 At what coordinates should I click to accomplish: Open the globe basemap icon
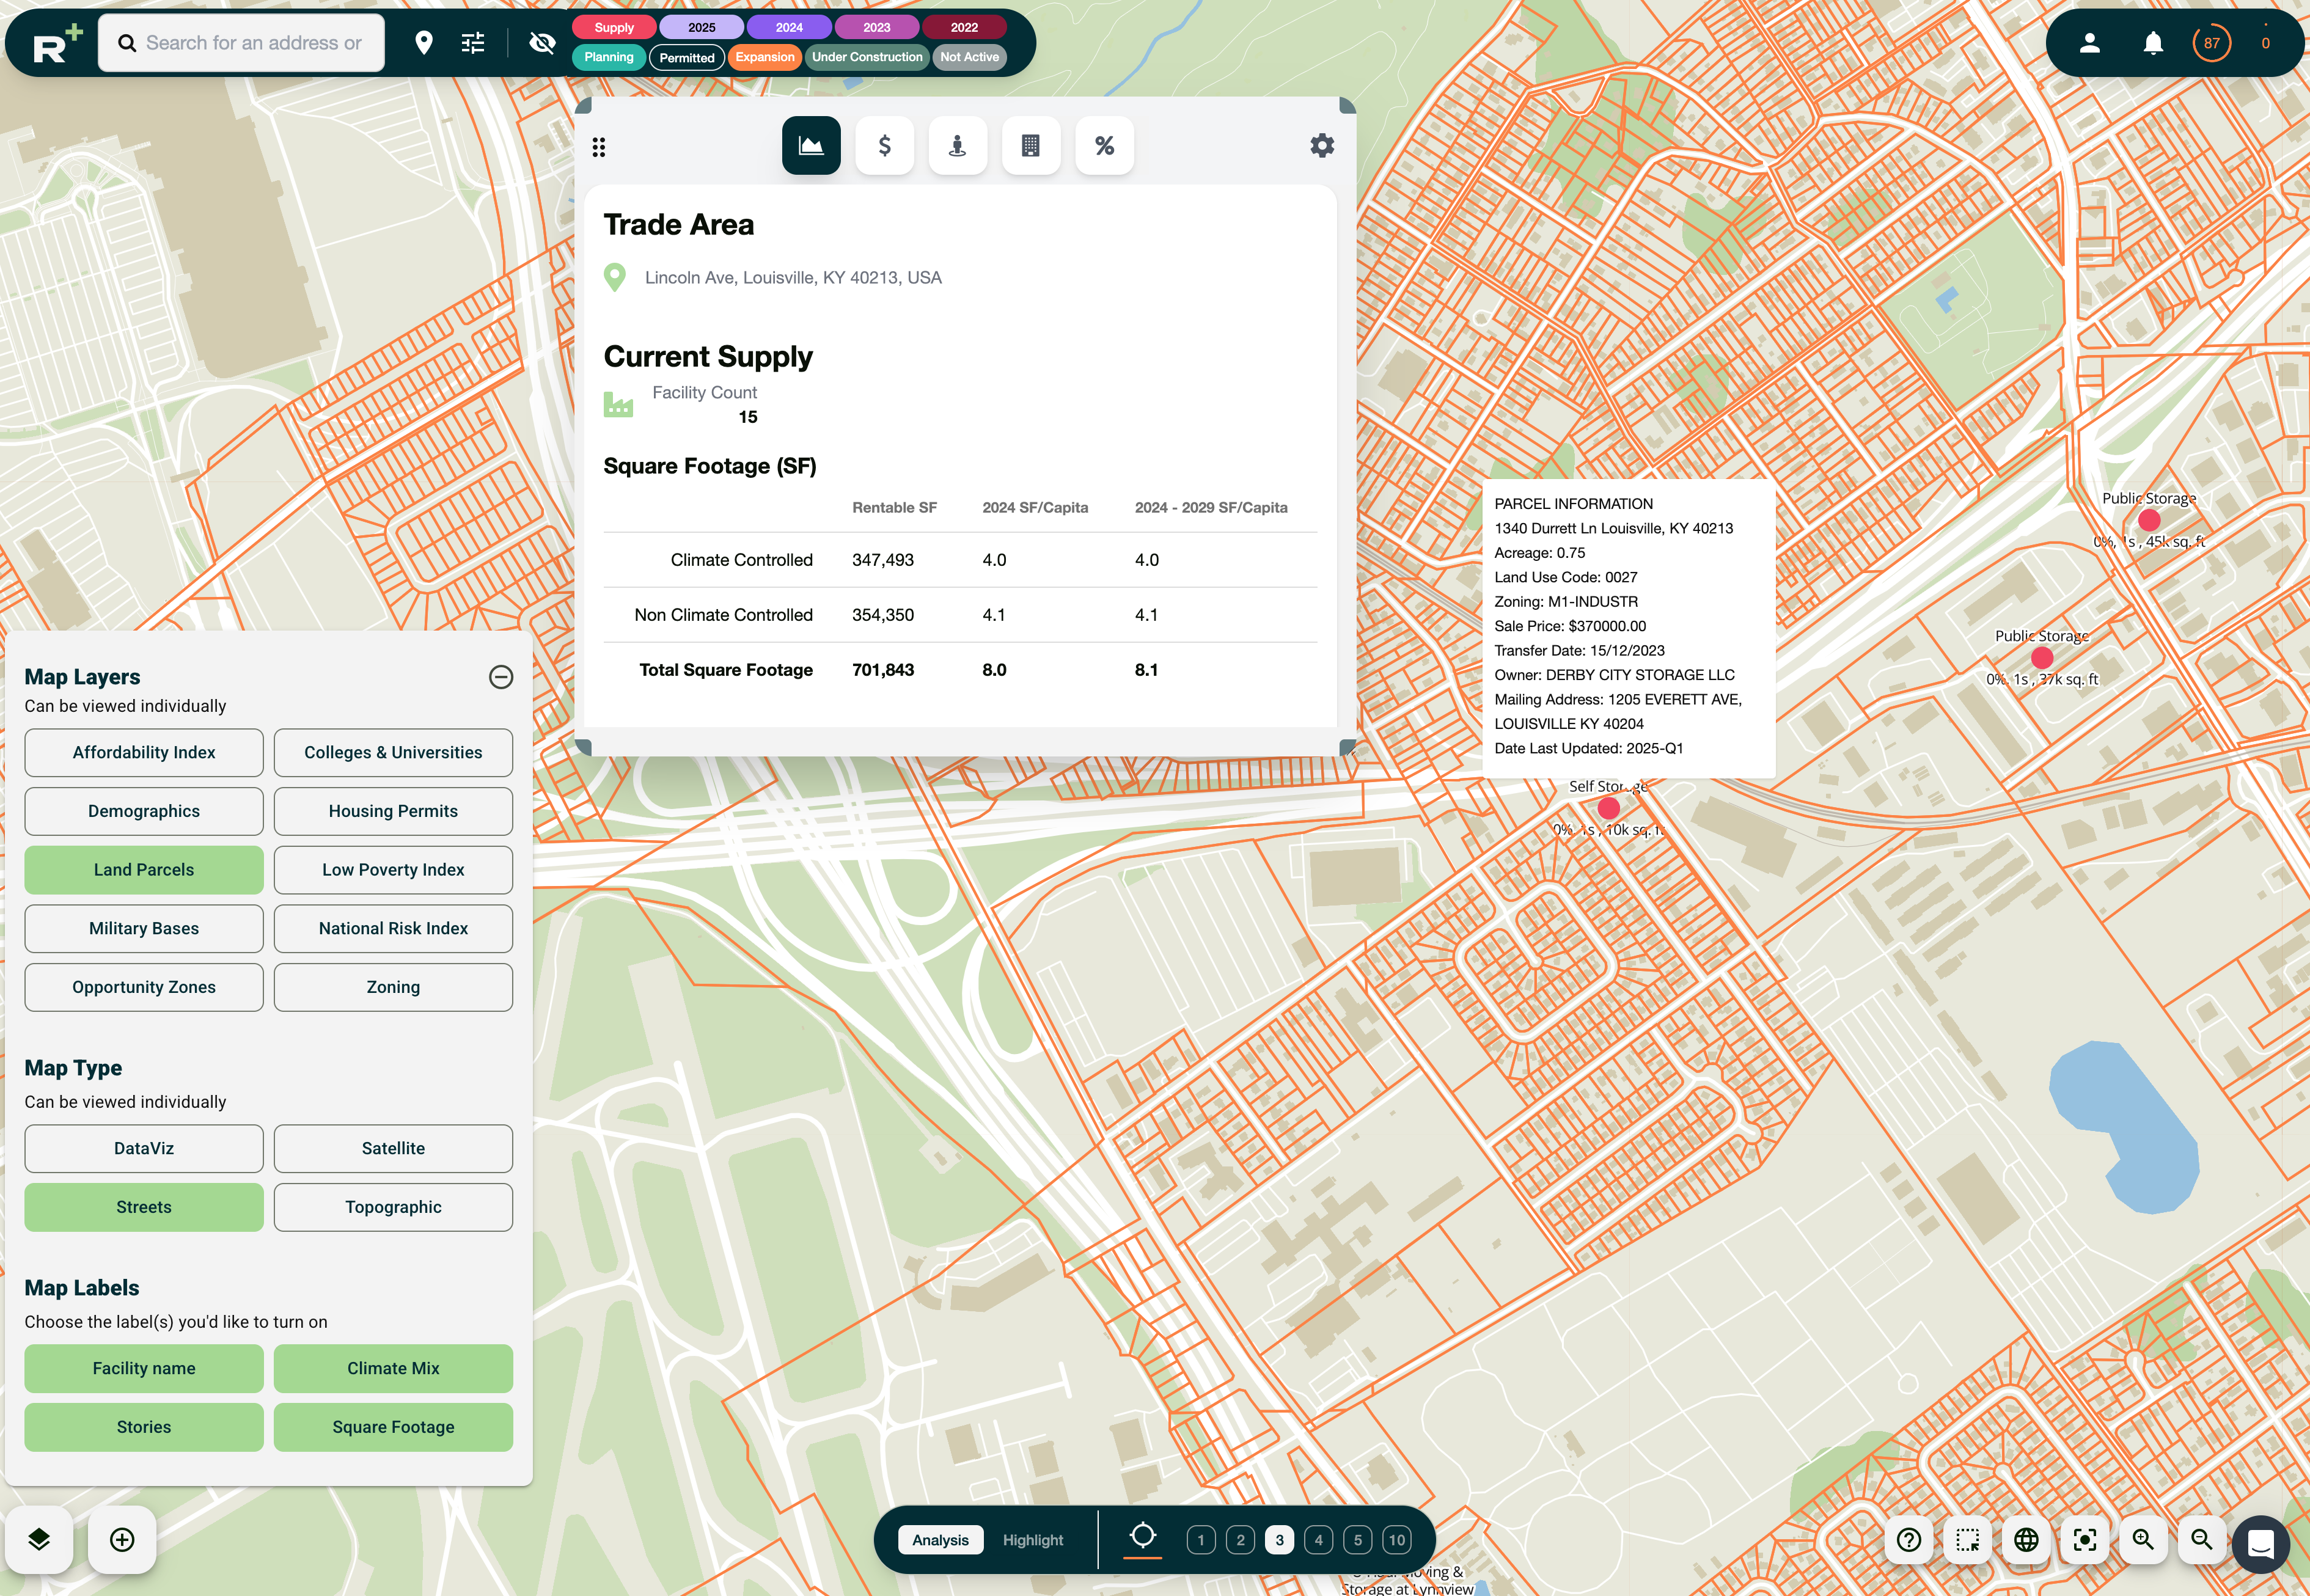click(x=2026, y=1540)
